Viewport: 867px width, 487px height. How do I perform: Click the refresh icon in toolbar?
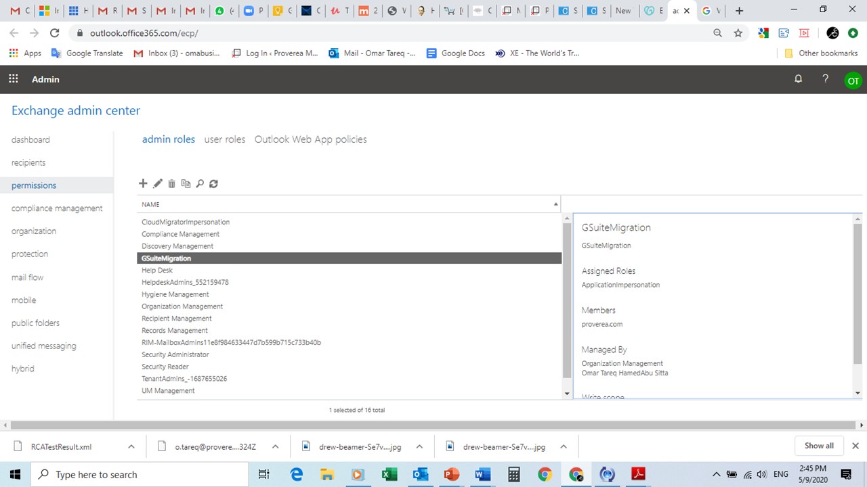[213, 183]
